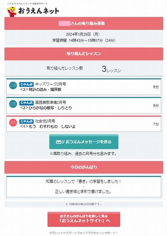Screen dimensions: 167x236
Task: Open the ひらがなの模写・しりとり lesson row
Action: [x=84, y=105]
